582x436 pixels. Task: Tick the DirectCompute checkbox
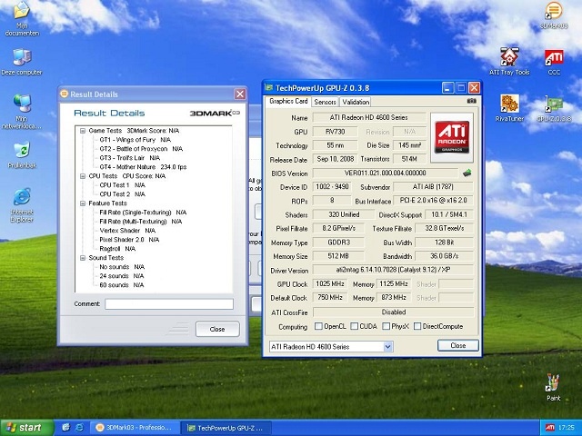[x=418, y=326]
